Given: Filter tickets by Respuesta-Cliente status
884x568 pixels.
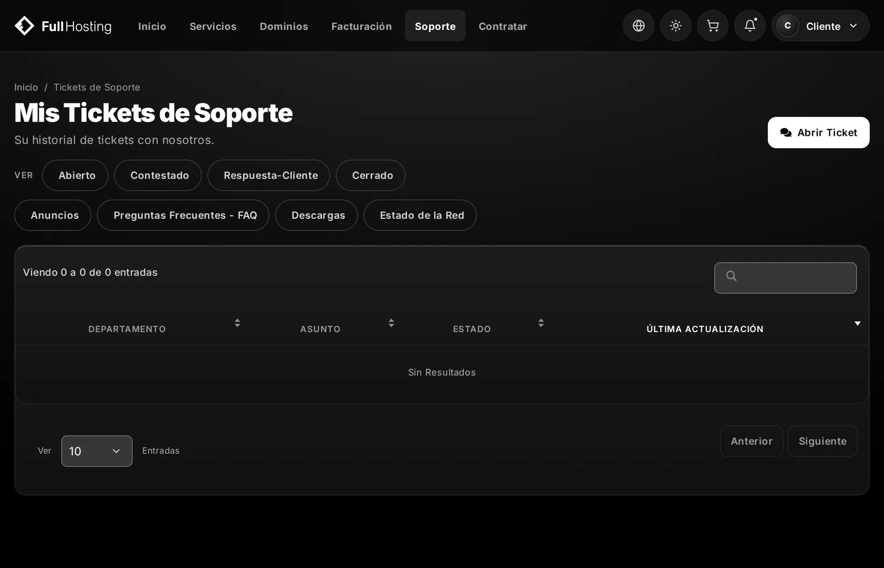Looking at the screenshot, I should coord(269,175).
